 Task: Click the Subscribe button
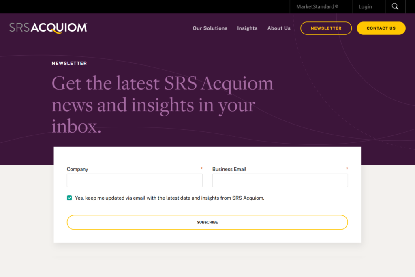(207, 222)
